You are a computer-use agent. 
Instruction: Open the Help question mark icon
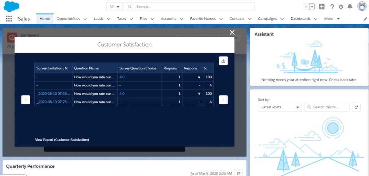[332, 7]
